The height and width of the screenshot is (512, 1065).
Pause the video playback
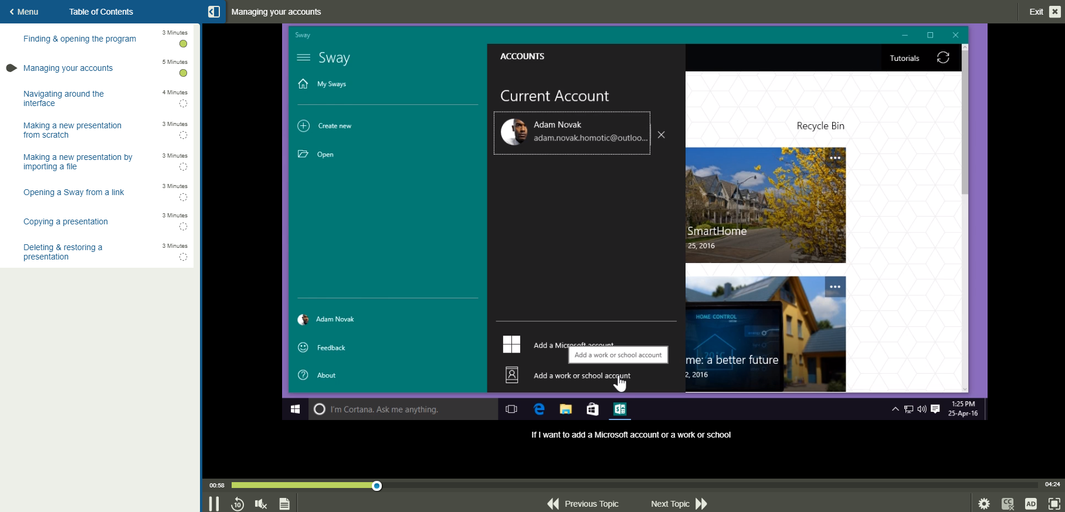point(214,503)
